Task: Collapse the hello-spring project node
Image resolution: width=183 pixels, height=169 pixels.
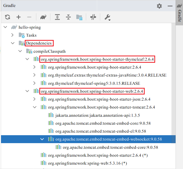Action: [5, 27]
